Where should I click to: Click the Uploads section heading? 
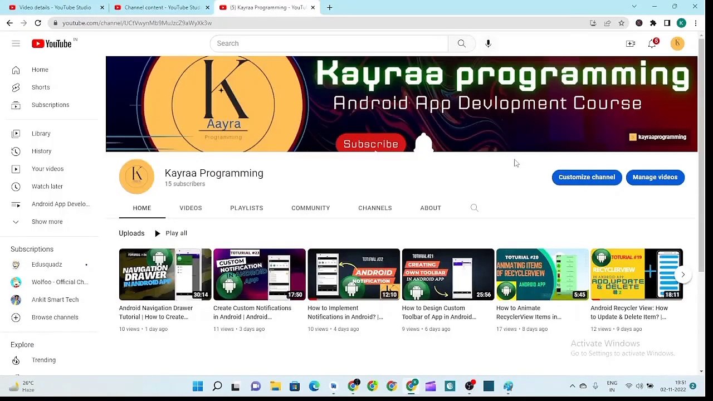pos(131,233)
